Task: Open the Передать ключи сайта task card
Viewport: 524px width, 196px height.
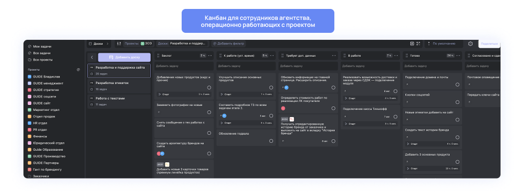Action: coord(483,98)
